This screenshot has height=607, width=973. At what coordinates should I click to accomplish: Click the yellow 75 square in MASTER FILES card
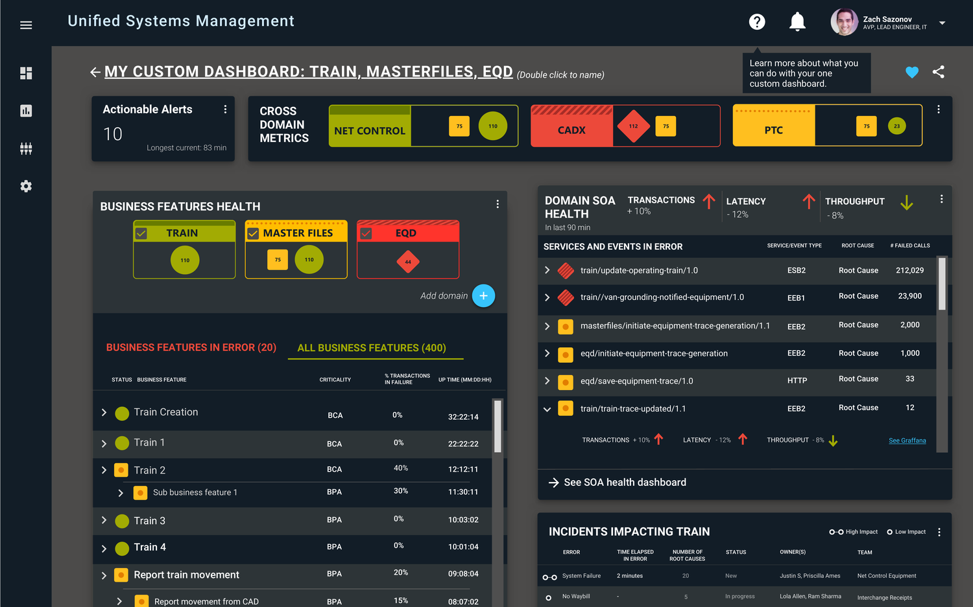click(x=278, y=260)
